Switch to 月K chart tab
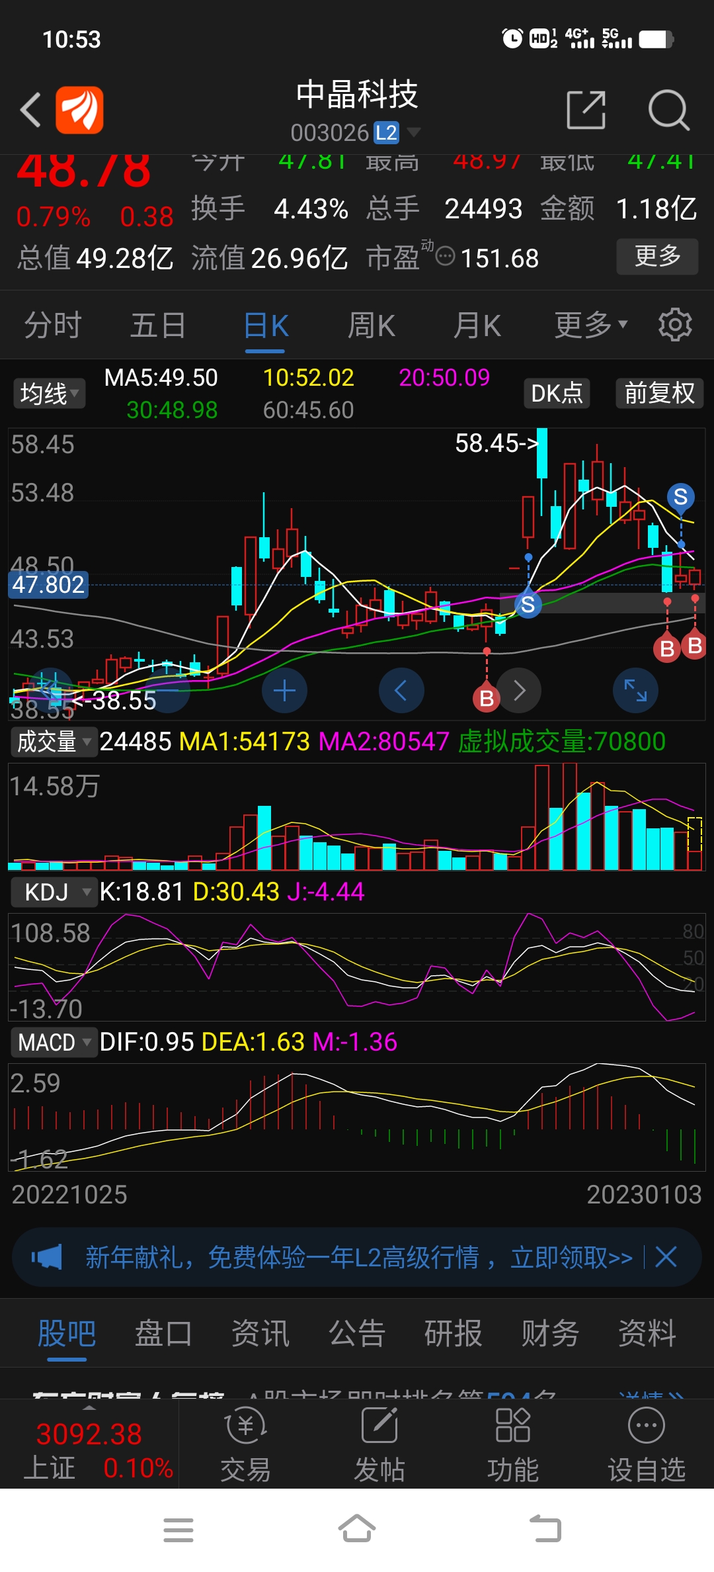This screenshot has height=1572, width=714. pos(477,325)
